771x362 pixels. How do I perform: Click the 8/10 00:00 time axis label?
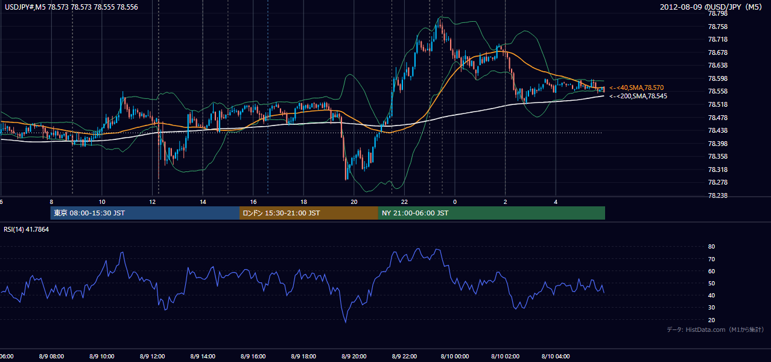pyautogui.click(x=454, y=357)
